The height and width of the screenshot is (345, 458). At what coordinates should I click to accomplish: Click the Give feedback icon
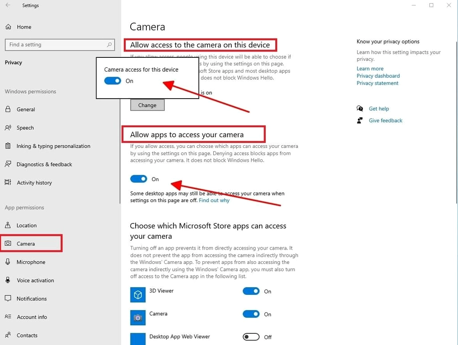tap(360, 121)
